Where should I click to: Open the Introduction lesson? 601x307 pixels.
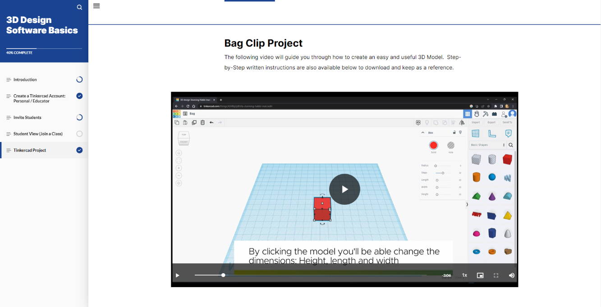(x=44, y=80)
